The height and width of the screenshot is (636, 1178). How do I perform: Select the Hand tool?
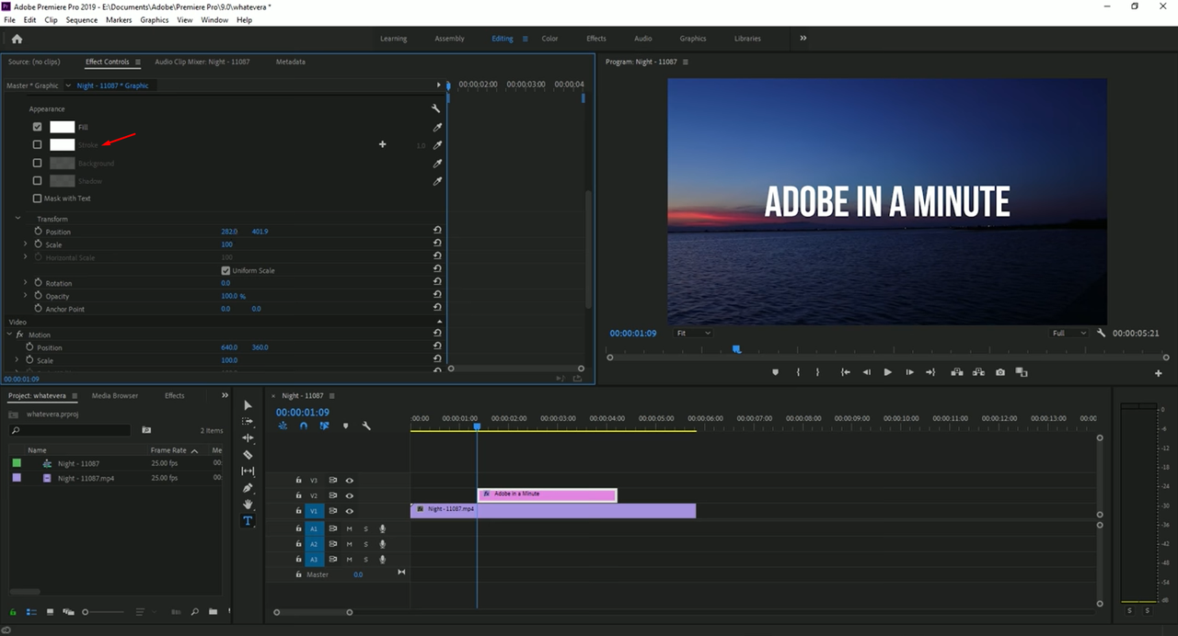tap(248, 505)
